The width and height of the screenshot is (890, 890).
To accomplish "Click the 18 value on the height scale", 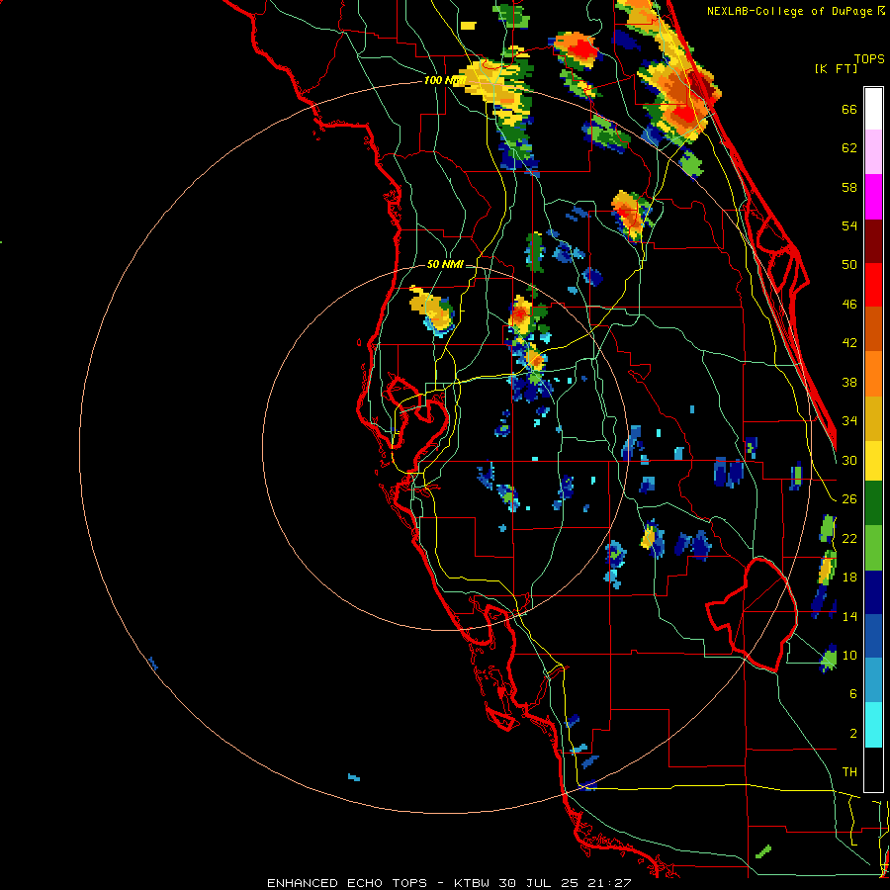I will pyautogui.click(x=849, y=578).
